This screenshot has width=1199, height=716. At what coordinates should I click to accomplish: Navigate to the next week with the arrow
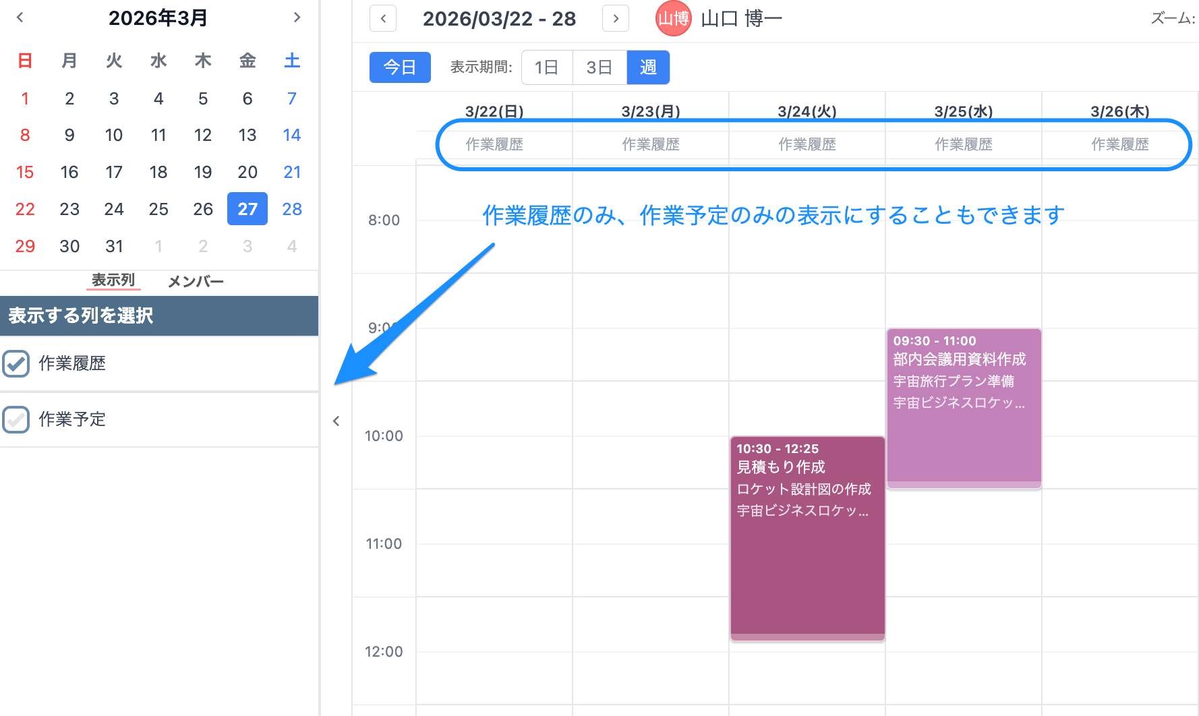615,18
